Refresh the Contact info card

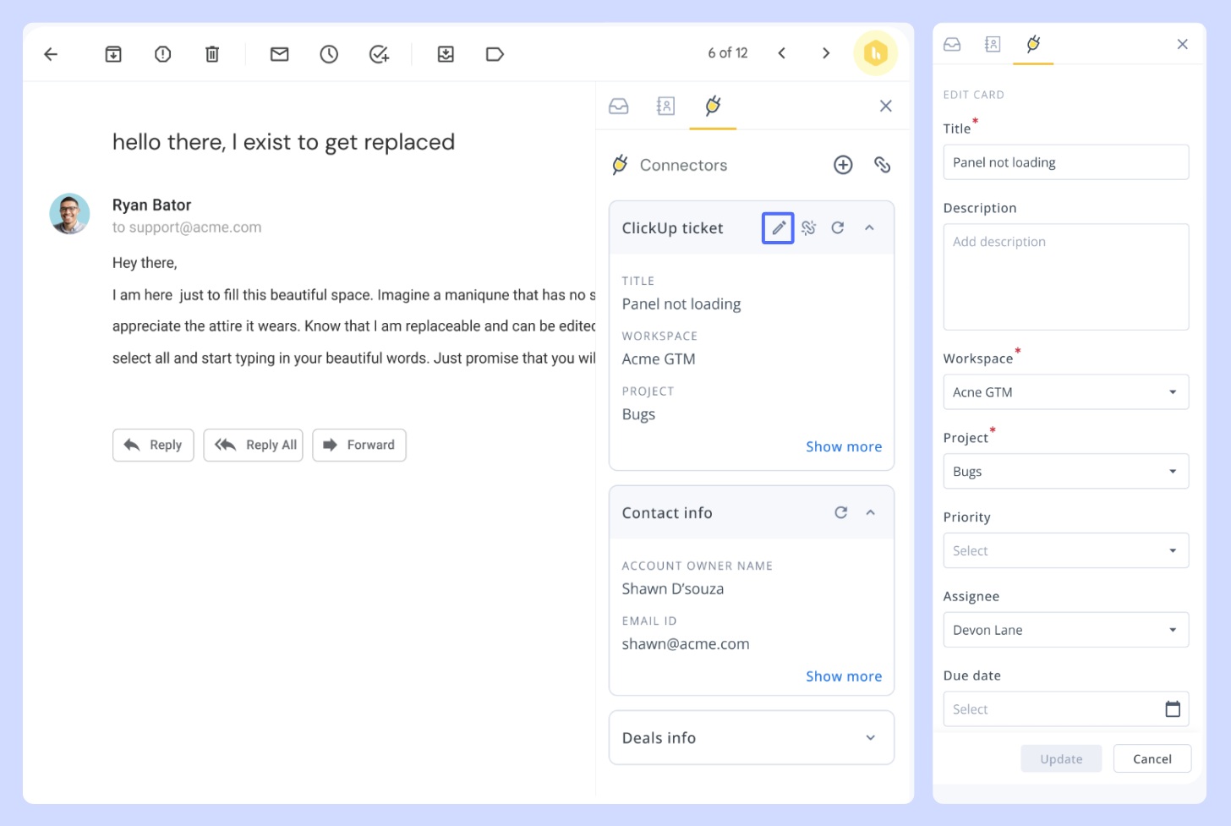(x=840, y=512)
